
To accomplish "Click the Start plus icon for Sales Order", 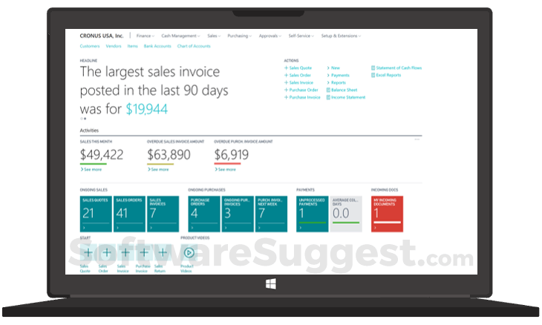I will pos(106,252).
